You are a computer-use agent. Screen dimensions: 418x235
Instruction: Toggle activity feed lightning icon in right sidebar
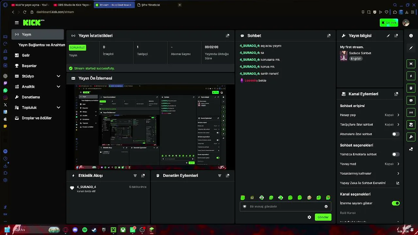pyautogui.click(x=411, y=76)
